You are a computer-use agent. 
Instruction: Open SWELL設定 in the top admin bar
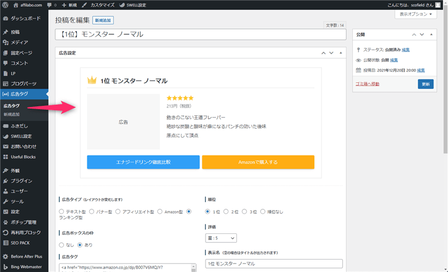coord(133,5)
